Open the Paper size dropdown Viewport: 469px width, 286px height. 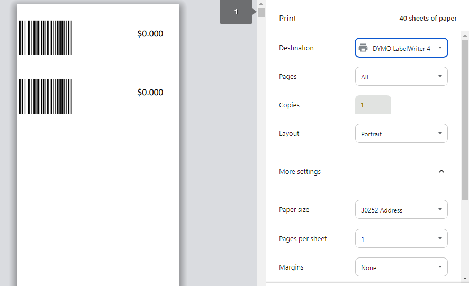point(401,209)
